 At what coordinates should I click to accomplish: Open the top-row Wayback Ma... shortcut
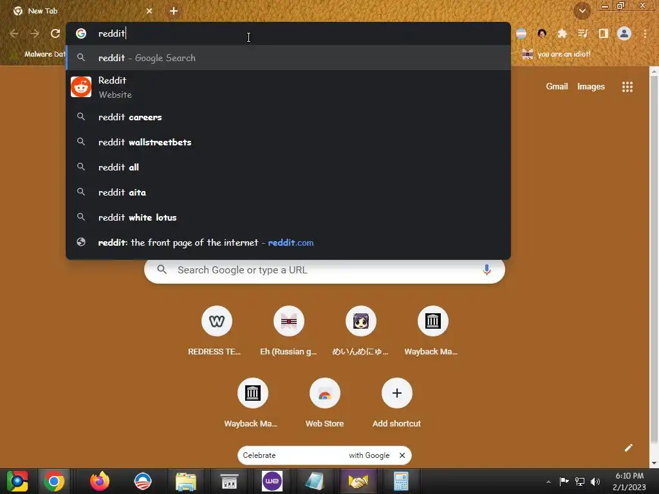(x=432, y=331)
